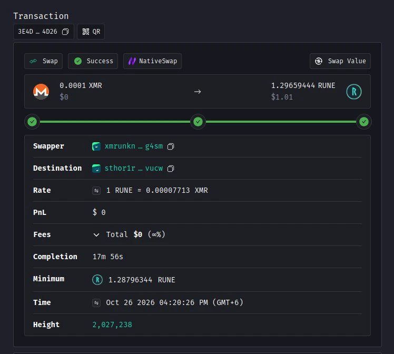Copy the destination address
This screenshot has height=354, width=394.
pos(171,169)
